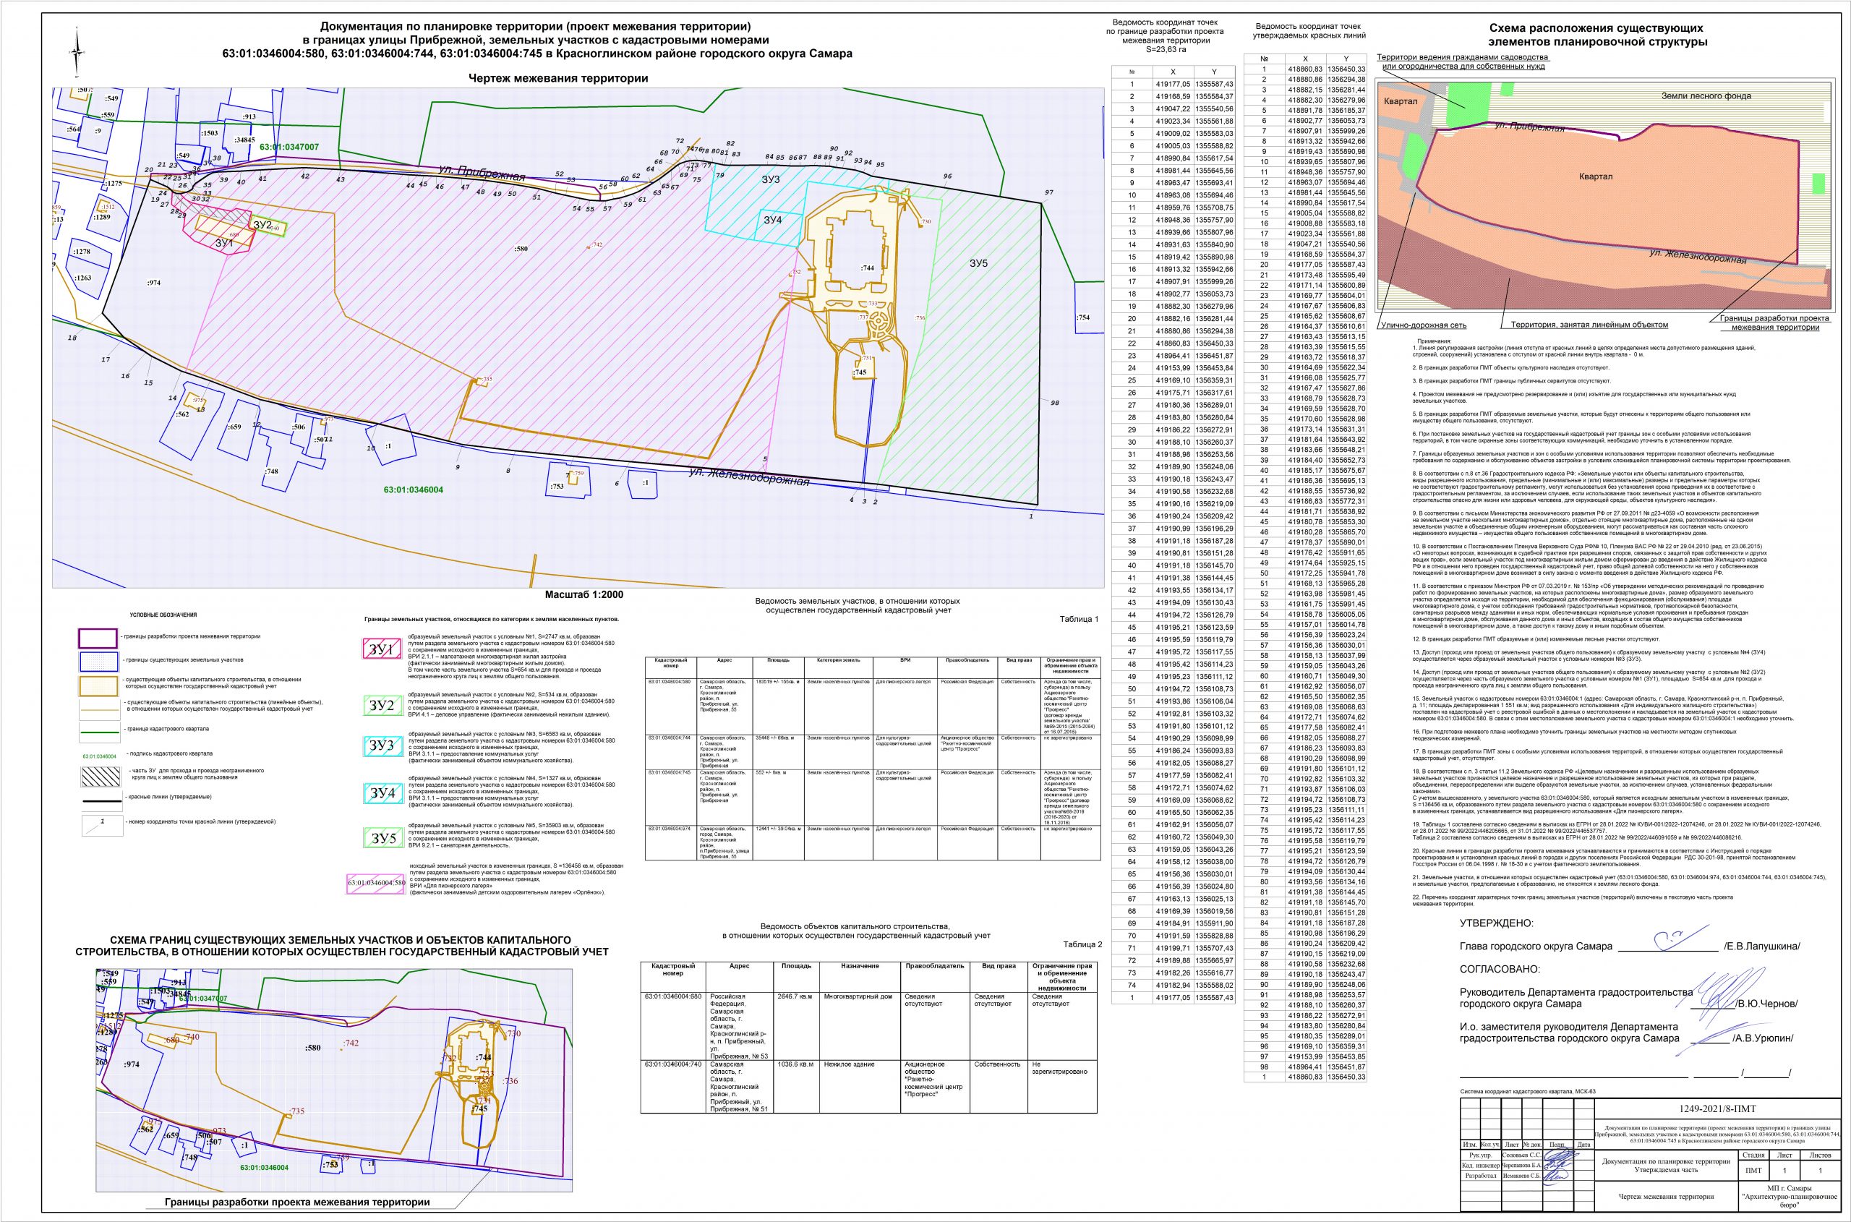This screenshot has height=1222, width=1851.
Task: Click the pink hatched 63:01:0346004:580 legend box
Action: pyautogui.click(x=377, y=883)
